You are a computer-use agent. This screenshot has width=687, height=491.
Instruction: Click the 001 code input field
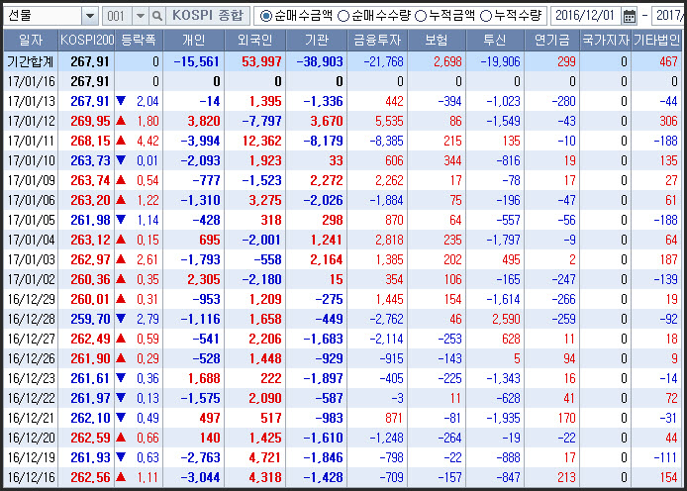point(117,16)
